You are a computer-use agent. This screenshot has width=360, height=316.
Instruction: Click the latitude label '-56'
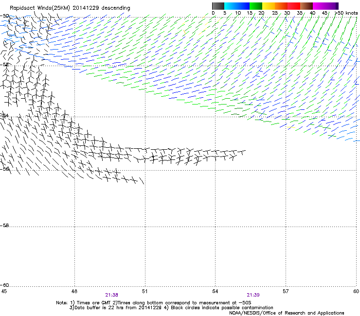tap(4, 169)
